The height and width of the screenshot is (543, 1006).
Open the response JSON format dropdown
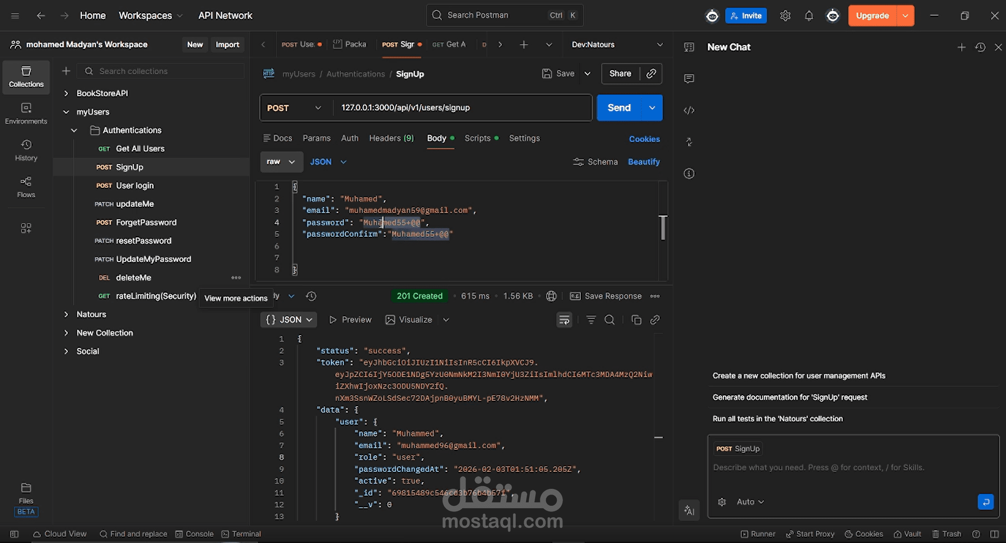(289, 320)
